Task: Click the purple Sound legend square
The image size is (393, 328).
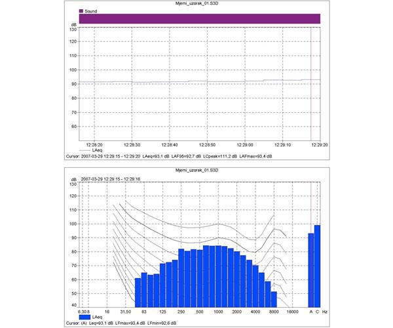Action: point(81,11)
